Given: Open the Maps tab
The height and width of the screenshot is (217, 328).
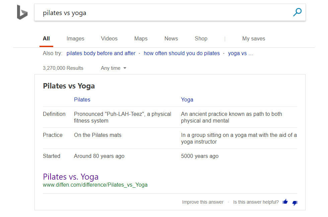Looking at the screenshot, I should 141,39.
